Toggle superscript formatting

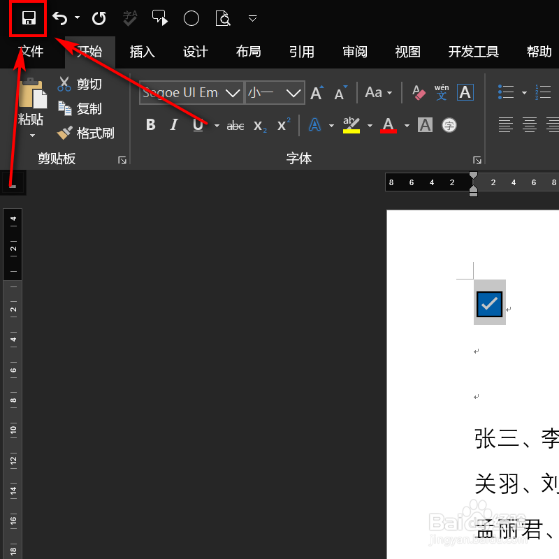click(284, 124)
